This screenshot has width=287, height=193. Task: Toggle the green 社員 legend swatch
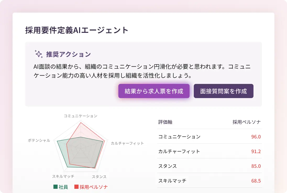pos(56,187)
